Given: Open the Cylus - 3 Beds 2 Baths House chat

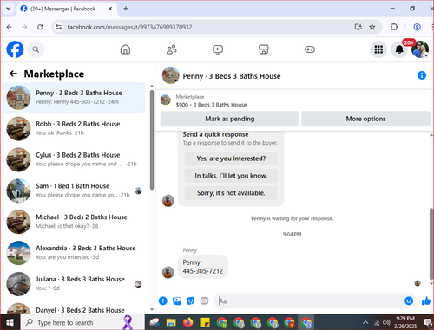Looking at the screenshot, I should [75, 159].
